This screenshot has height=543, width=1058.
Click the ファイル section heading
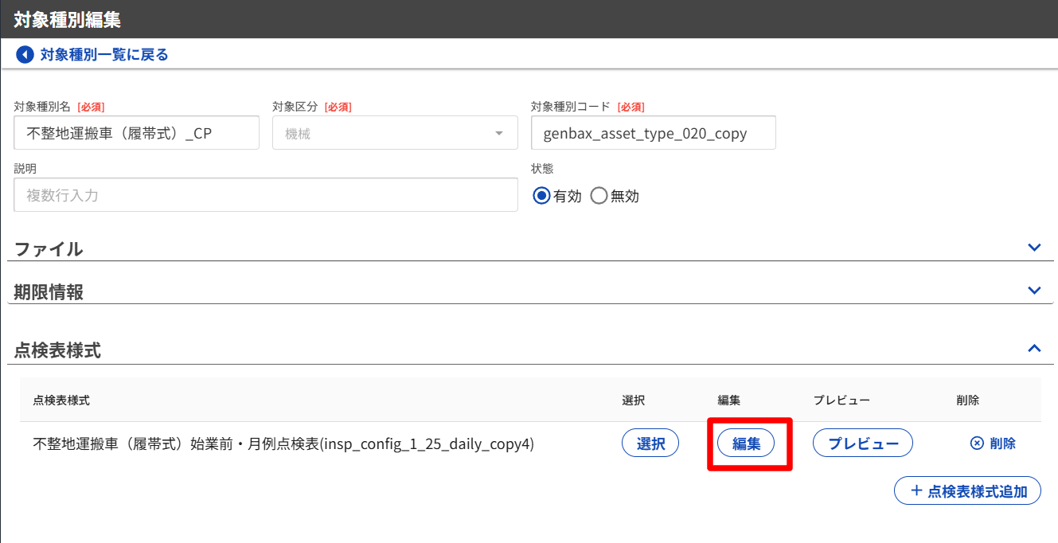click(49, 249)
